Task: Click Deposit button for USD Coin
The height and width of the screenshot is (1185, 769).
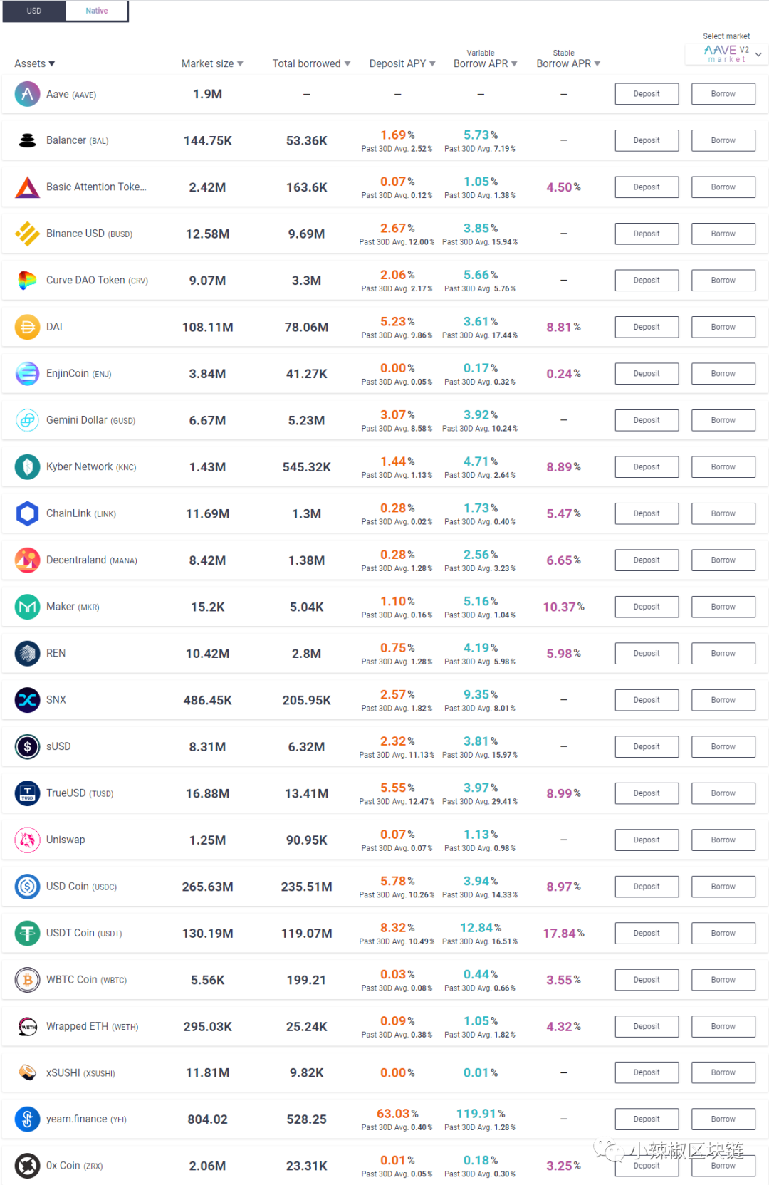Action: (x=647, y=887)
